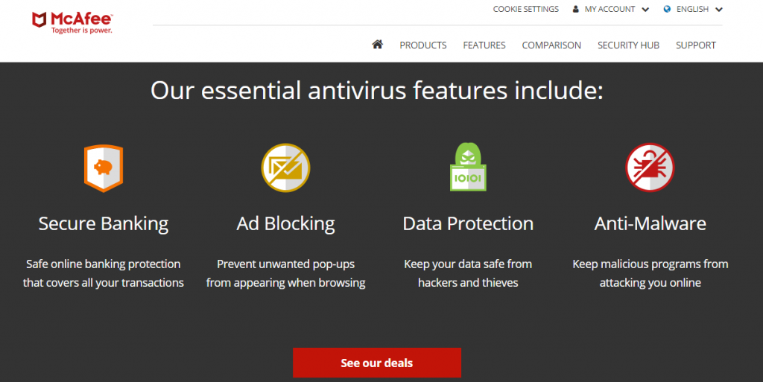
Task: Click the McAfee shield logo
Action: tap(39, 20)
